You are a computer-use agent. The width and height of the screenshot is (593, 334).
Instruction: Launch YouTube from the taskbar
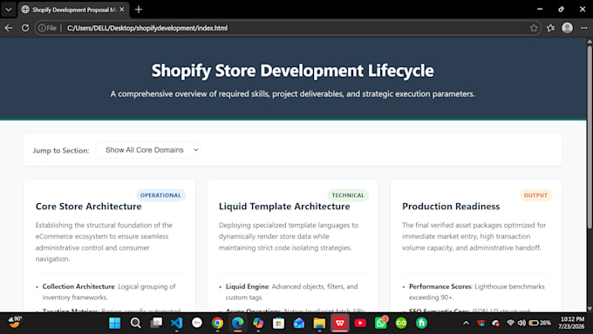pos(360,323)
